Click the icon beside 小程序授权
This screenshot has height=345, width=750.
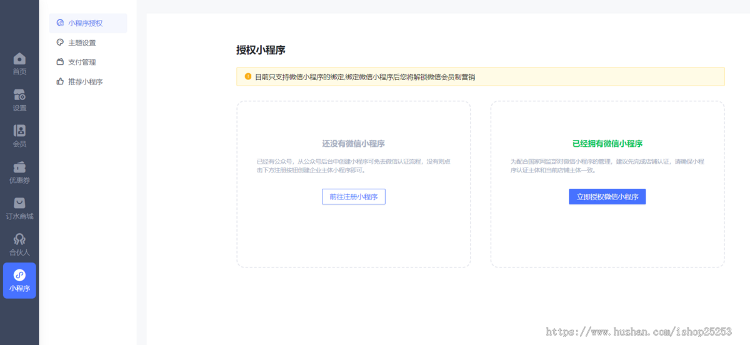[x=60, y=23]
